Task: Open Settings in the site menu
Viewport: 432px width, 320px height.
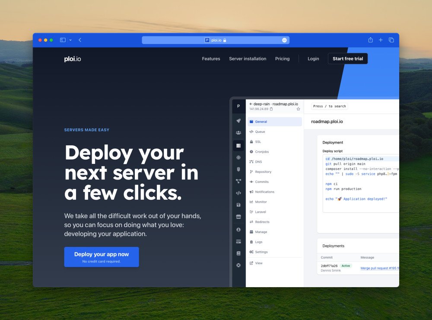Action: [275, 252]
